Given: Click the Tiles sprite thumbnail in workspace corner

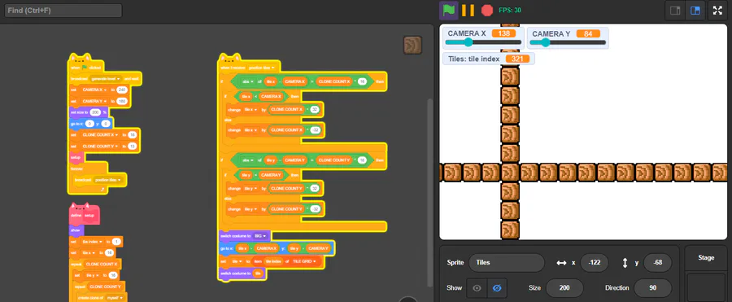Looking at the screenshot, I should point(412,45).
